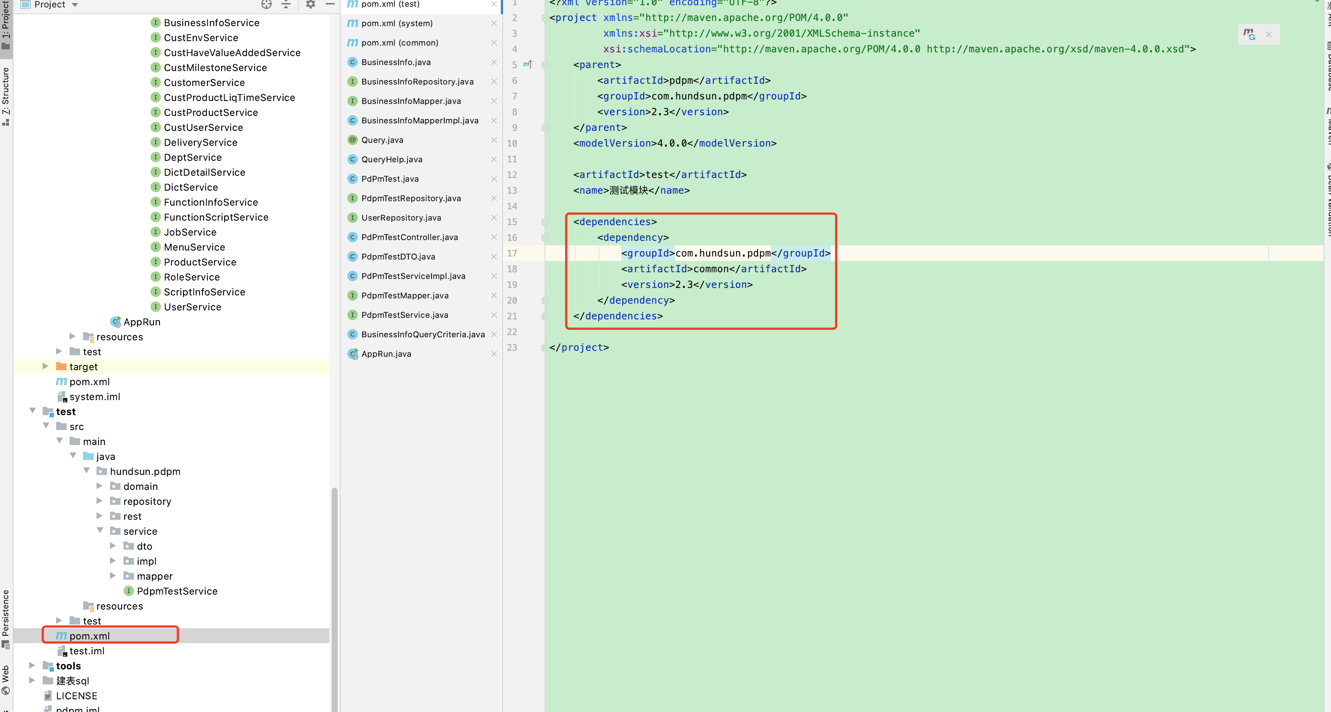
Task: Close the AppRun.java tab
Action: pyautogui.click(x=494, y=354)
